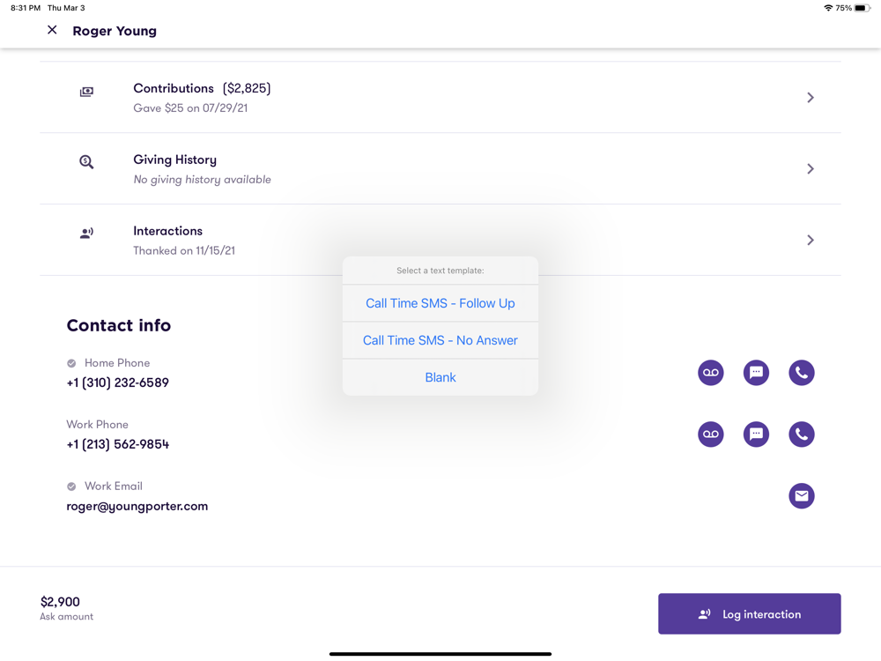Screen dimensions: 881x661
Task: Click the Contributions ($2,825) title
Action: point(203,88)
